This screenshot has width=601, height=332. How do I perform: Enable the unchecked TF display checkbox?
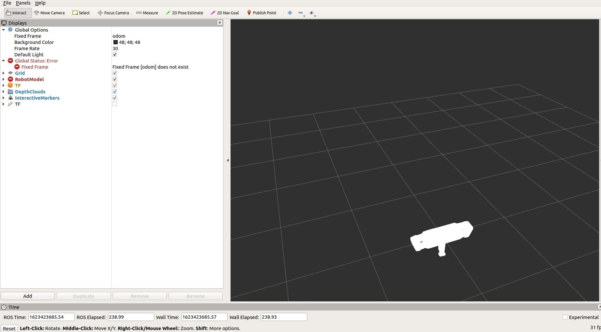coord(115,104)
